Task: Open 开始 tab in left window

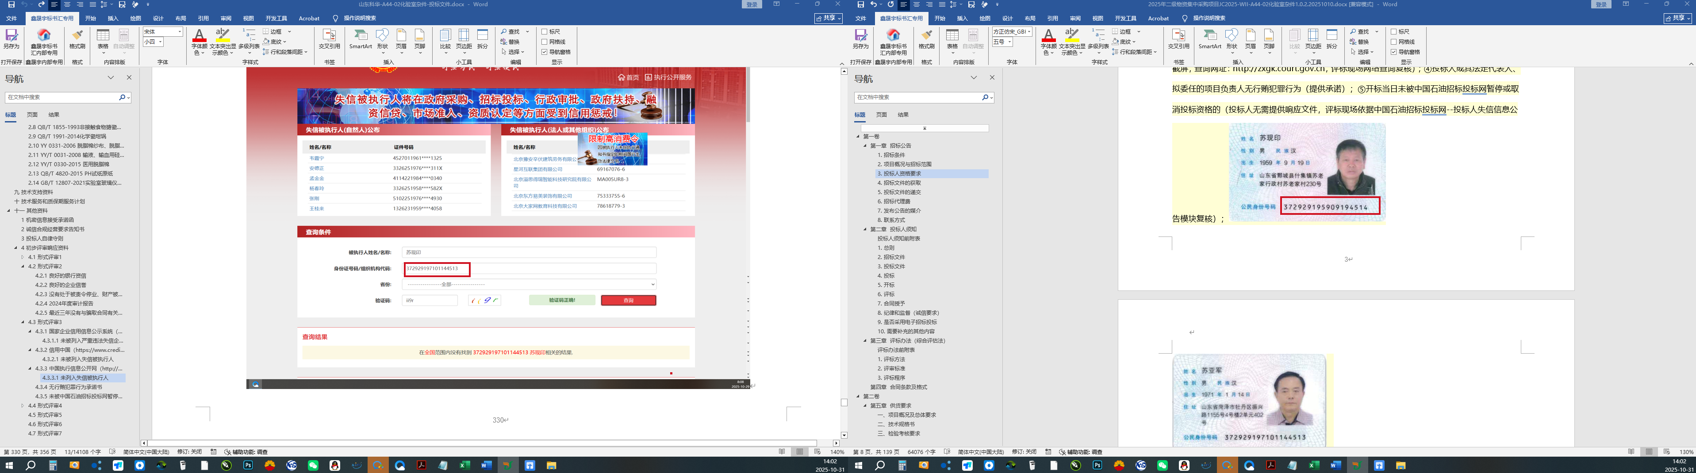Action: pos(90,19)
